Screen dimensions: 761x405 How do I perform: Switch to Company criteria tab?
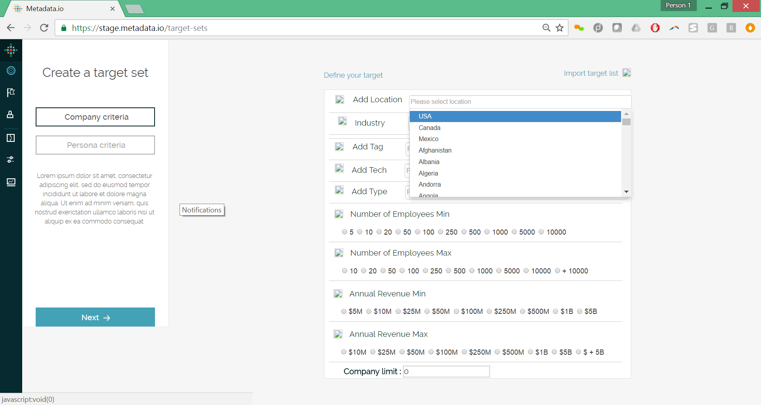95,117
